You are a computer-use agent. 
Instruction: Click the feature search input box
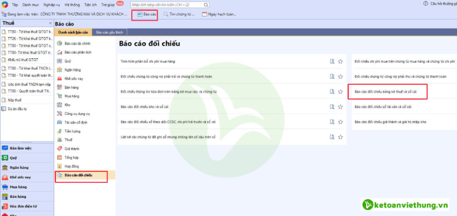170,4
